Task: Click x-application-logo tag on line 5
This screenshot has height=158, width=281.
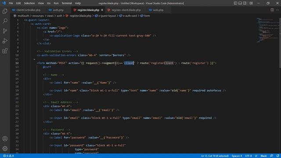Action: [65, 36]
